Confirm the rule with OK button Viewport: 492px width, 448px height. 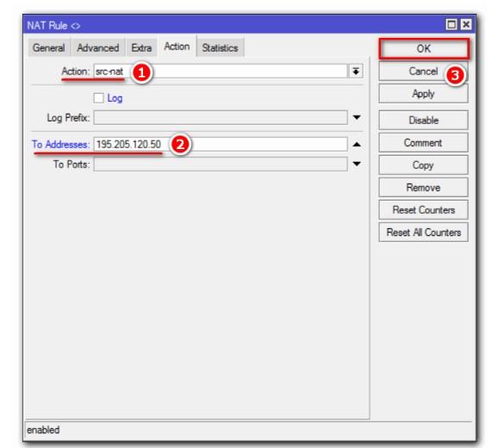coord(424,49)
